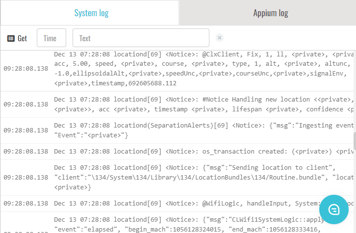Select the '#Notice Handling new location' entry
356x233 pixels.
pos(178,104)
